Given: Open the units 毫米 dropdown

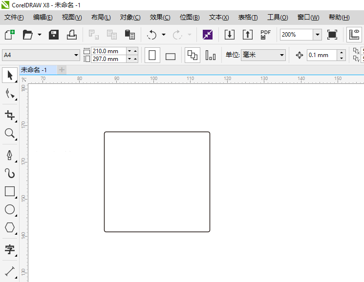Looking at the screenshot, I should point(282,55).
